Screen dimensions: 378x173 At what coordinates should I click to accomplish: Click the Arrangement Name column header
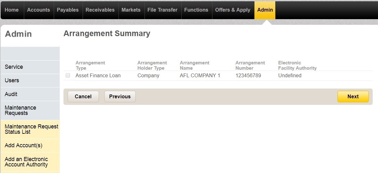(x=194, y=65)
